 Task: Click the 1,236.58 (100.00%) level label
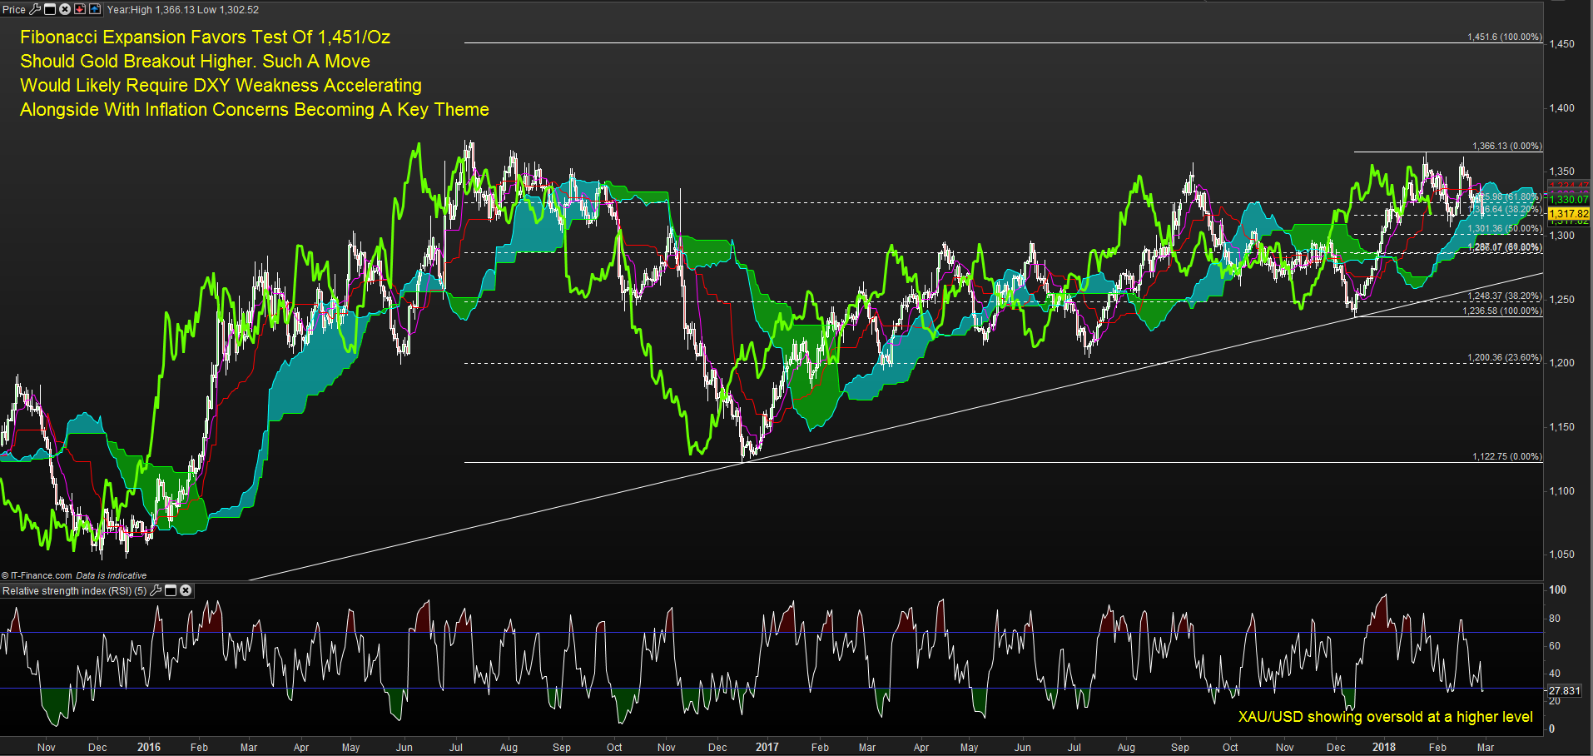(x=1501, y=311)
